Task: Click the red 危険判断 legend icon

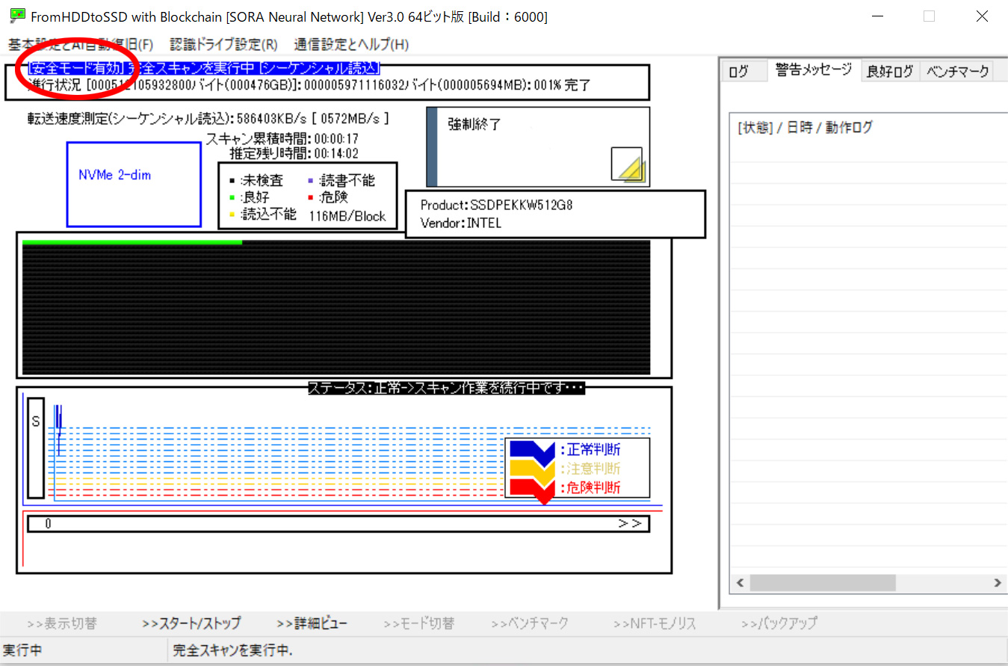Action: tap(532, 490)
